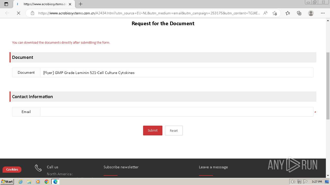Focus the Email input field
Image resolution: width=330 pixels, height=185 pixels.
[x=177, y=112]
